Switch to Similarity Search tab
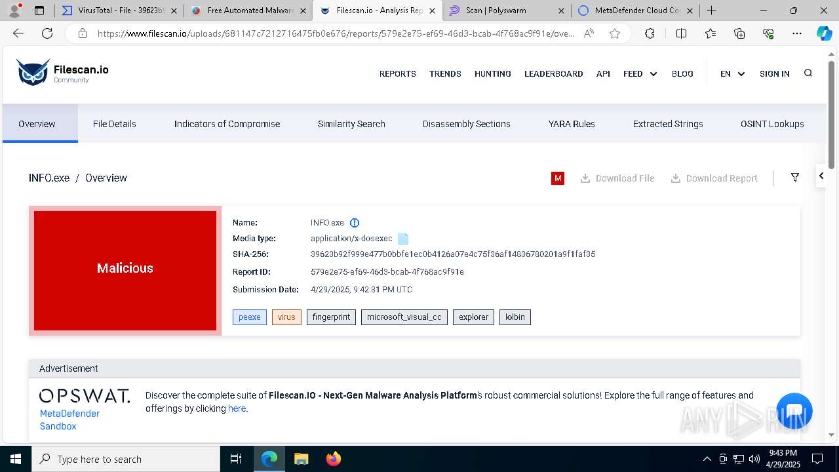 pos(351,124)
